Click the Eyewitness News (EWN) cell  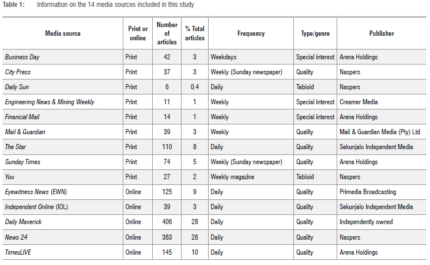pyautogui.click(x=39, y=192)
